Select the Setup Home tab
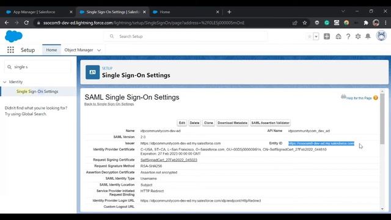The width and height of the screenshot is (391, 220). click(x=51, y=50)
